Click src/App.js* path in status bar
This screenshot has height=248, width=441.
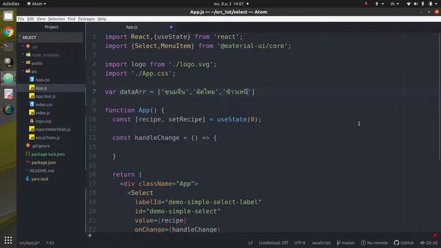(x=30, y=242)
